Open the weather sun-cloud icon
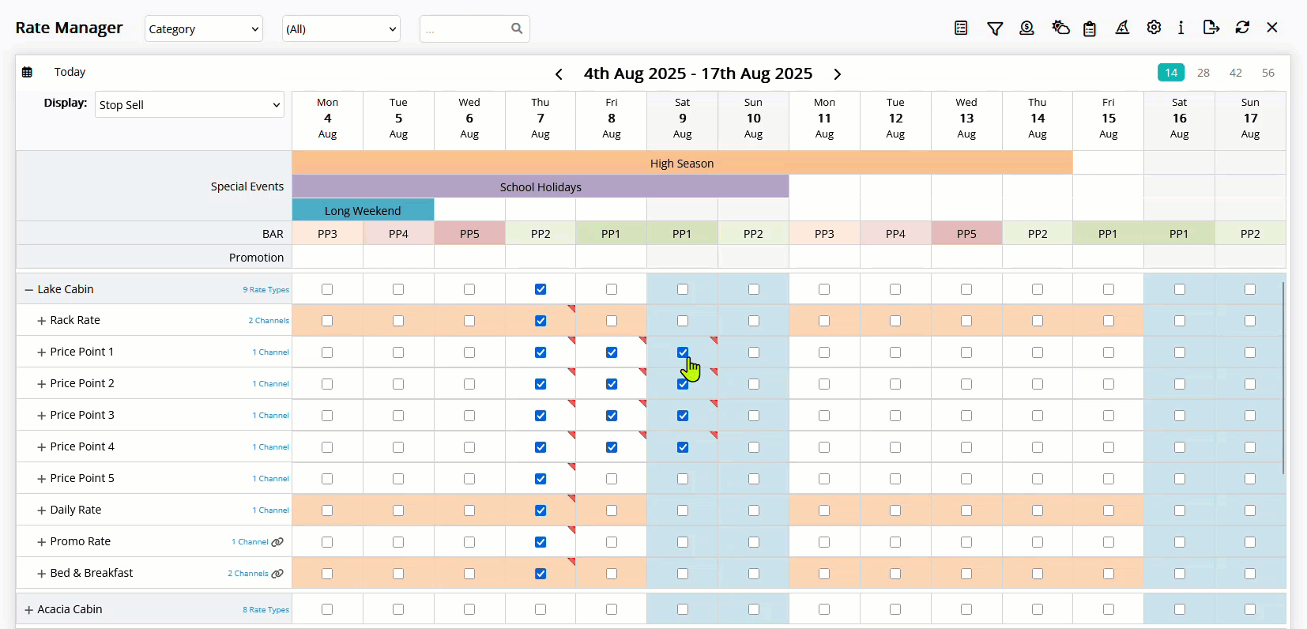Viewport: 1307px width, 629px height. (x=1060, y=28)
